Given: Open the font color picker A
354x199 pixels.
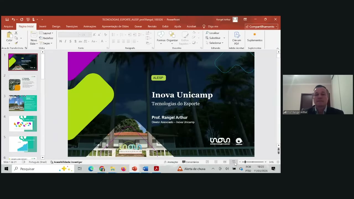Looking at the screenshot, I should point(102,41).
